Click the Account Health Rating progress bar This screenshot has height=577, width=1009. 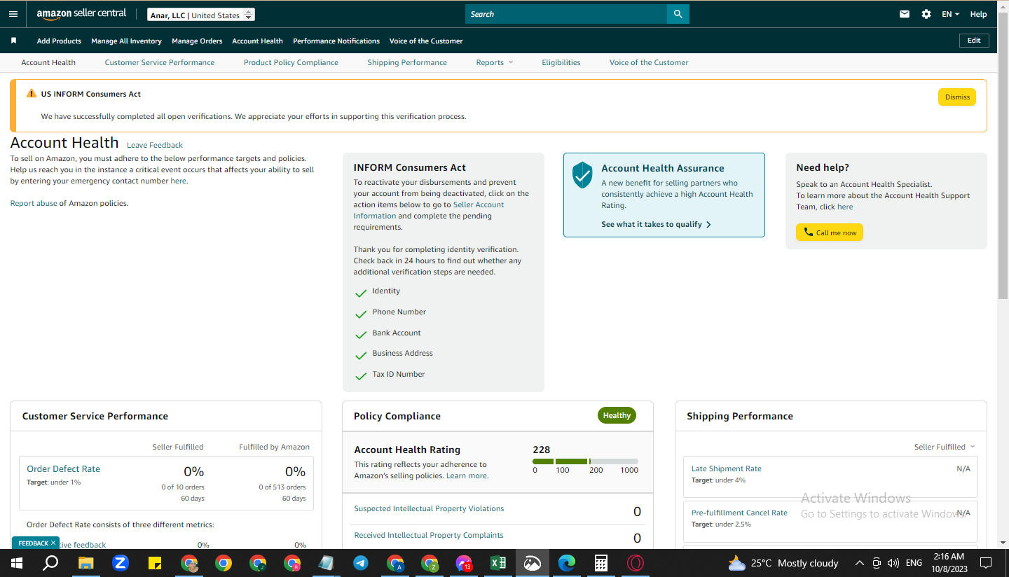click(585, 461)
